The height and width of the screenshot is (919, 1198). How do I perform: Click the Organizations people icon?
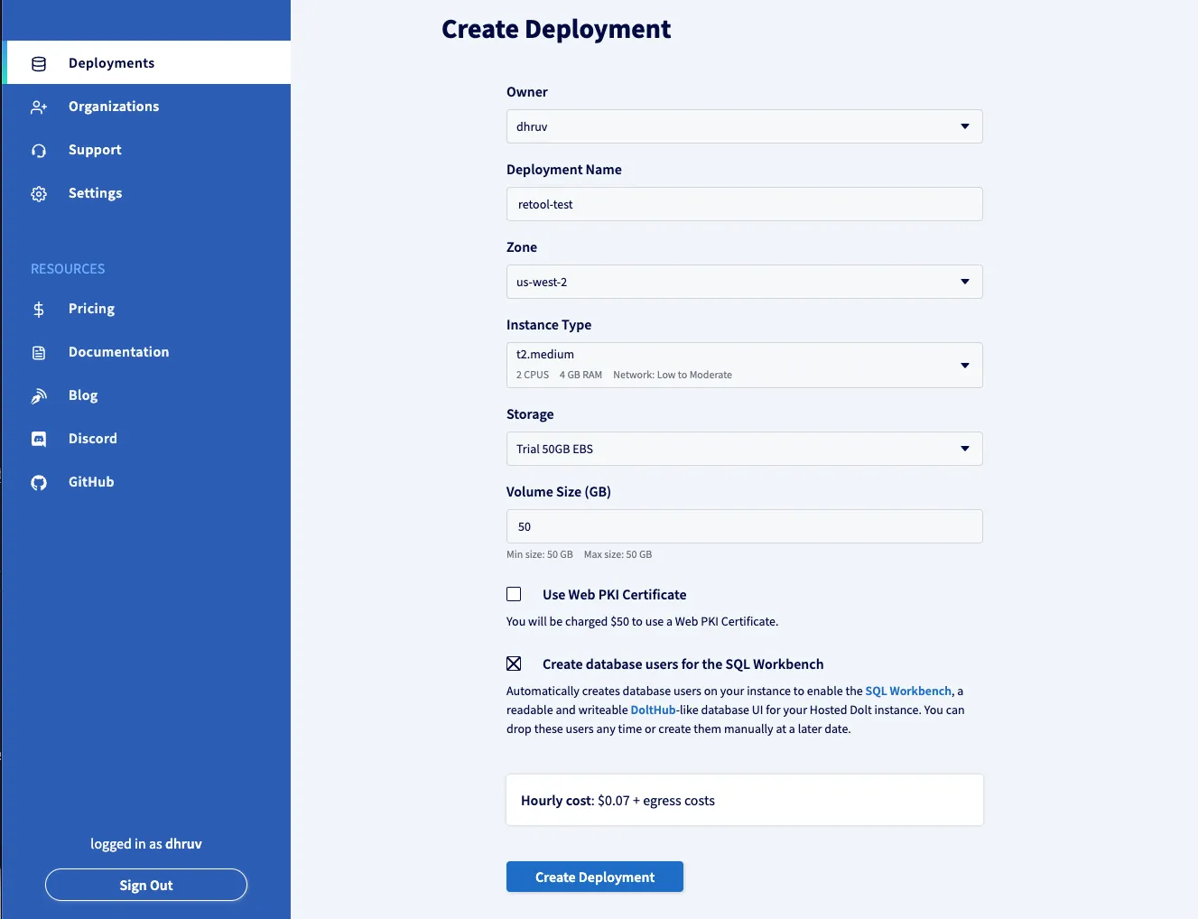(x=38, y=107)
